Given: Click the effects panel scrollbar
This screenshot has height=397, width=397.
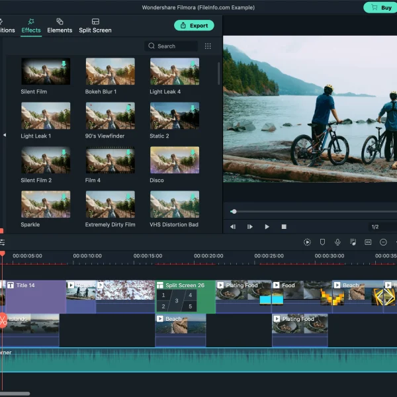Looking at the screenshot, I should pos(219,73).
